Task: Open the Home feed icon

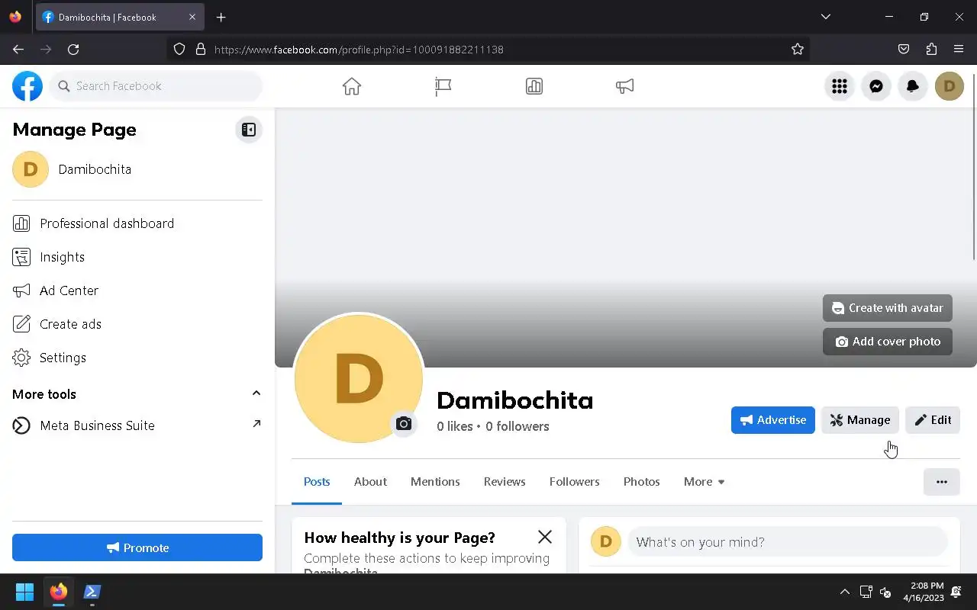Action: point(352,86)
